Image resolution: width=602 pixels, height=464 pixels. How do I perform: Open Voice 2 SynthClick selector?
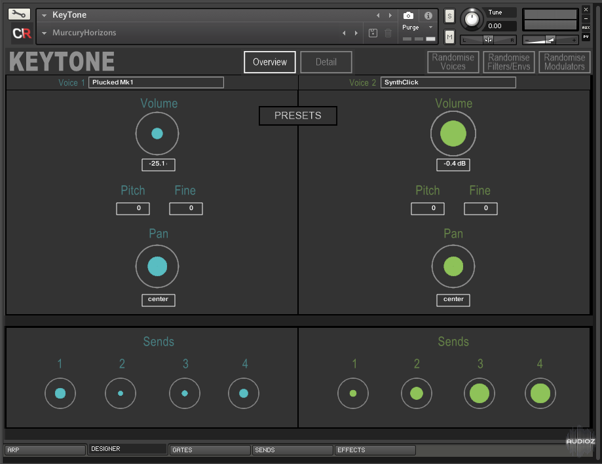[448, 82]
